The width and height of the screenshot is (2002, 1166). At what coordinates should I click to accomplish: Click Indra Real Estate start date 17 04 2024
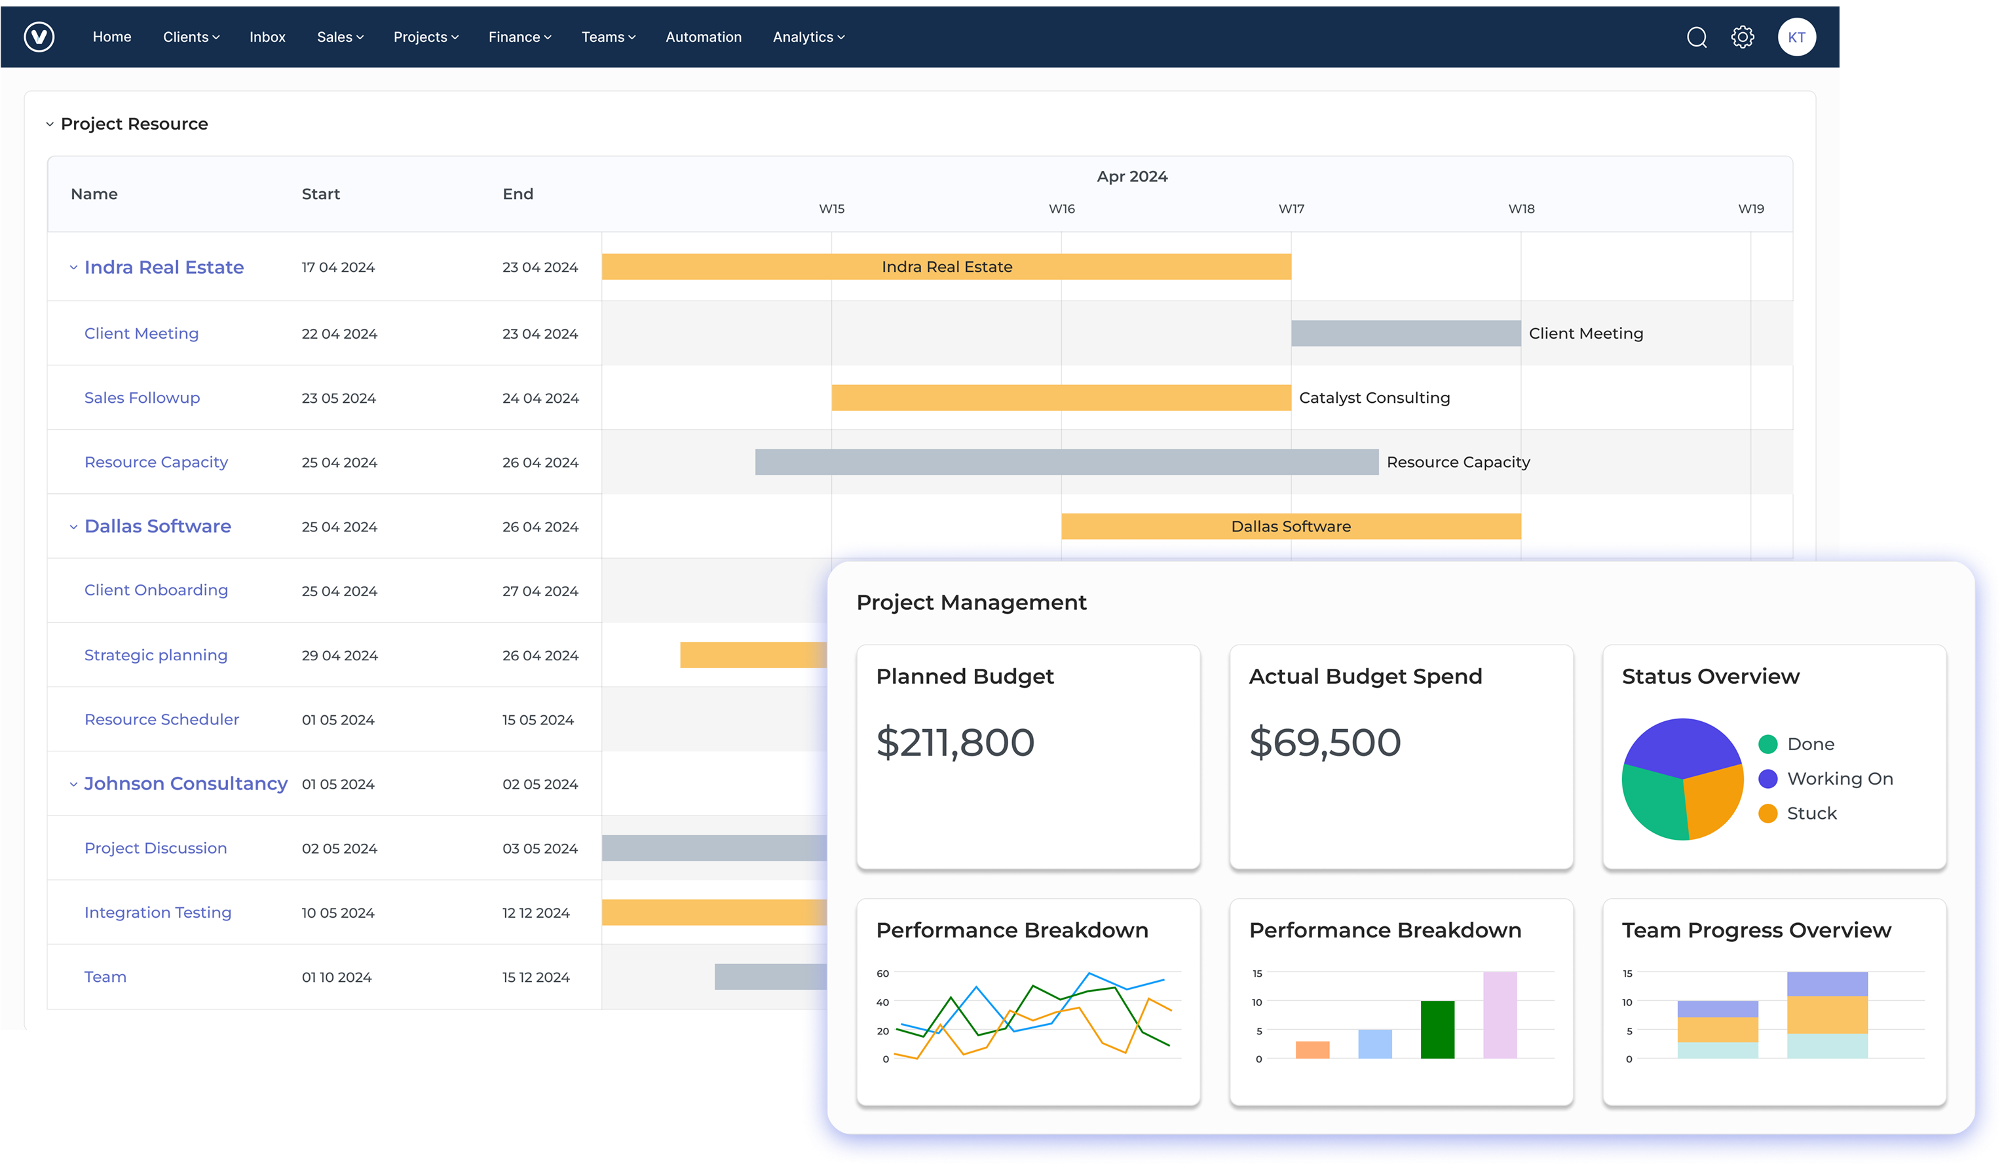(x=337, y=268)
